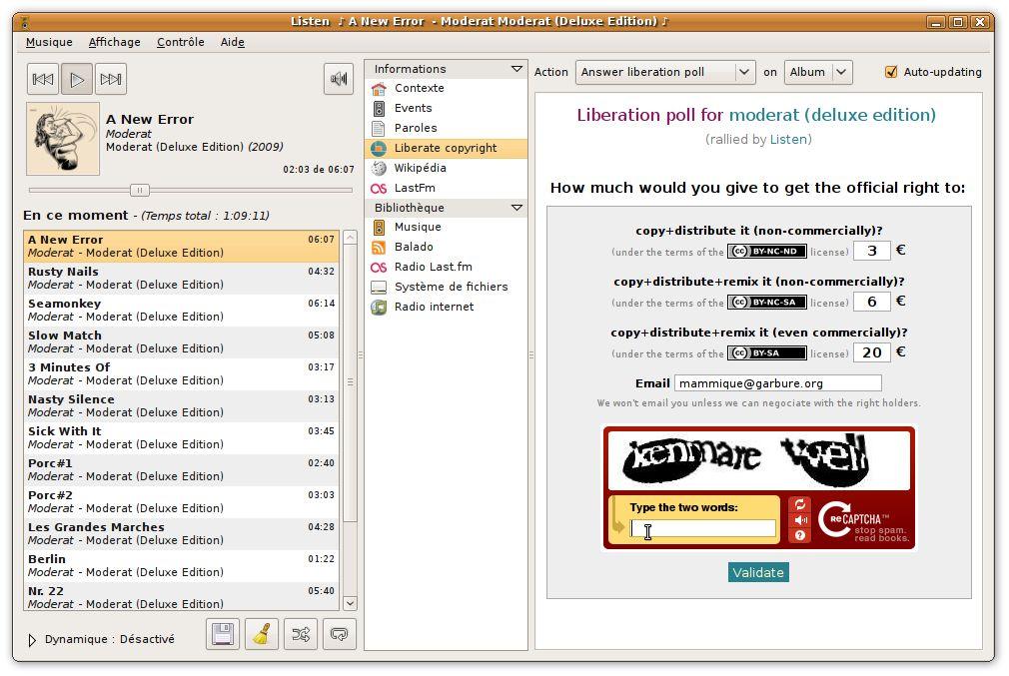
Task: Get a new reCAPTCHA challenge (refresh icon)
Action: click(800, 505)
